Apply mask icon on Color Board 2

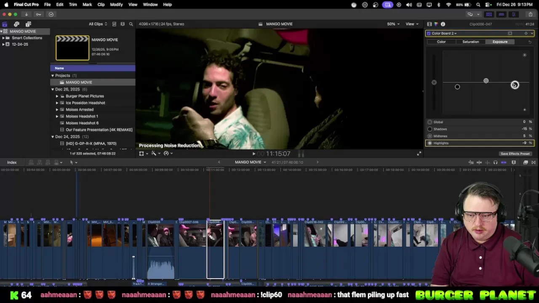(x=510, y=33)
